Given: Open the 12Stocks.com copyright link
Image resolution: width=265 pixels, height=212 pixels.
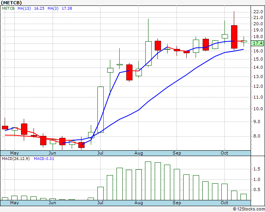Looking at the screenshot, I should click(249, 209).
